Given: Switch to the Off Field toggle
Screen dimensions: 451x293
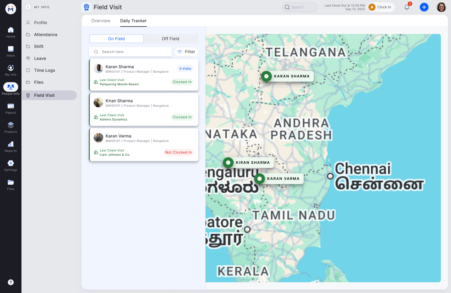Looking at the screenshot, I should tap(171, 39).
